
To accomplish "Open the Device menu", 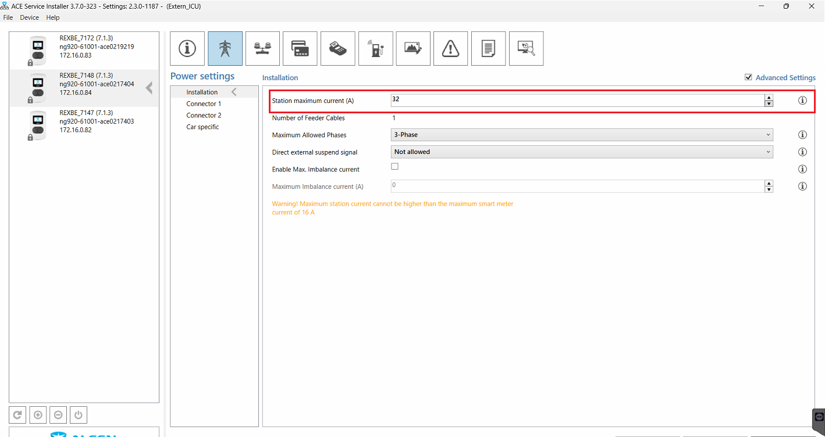I will 29,17.
